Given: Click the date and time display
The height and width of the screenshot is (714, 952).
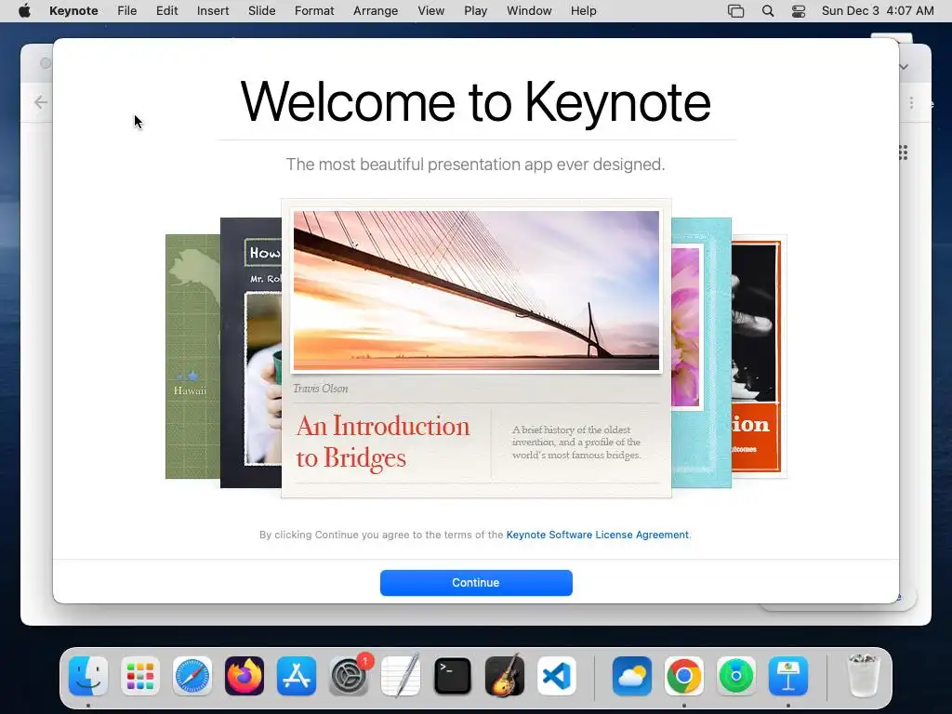Looking at the screenshot, I should [878, 11].
